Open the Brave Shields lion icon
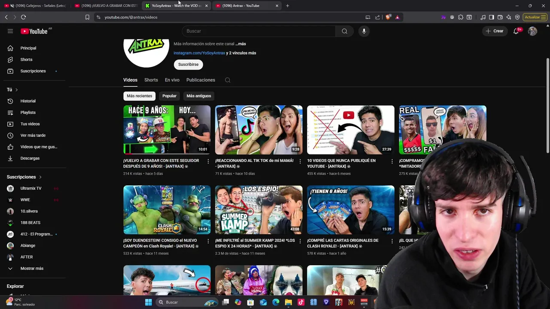 (388, 17)
